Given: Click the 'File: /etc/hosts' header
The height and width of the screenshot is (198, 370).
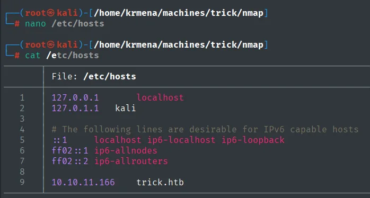Looking at the screenshot, I should click(x=94, y=76).
